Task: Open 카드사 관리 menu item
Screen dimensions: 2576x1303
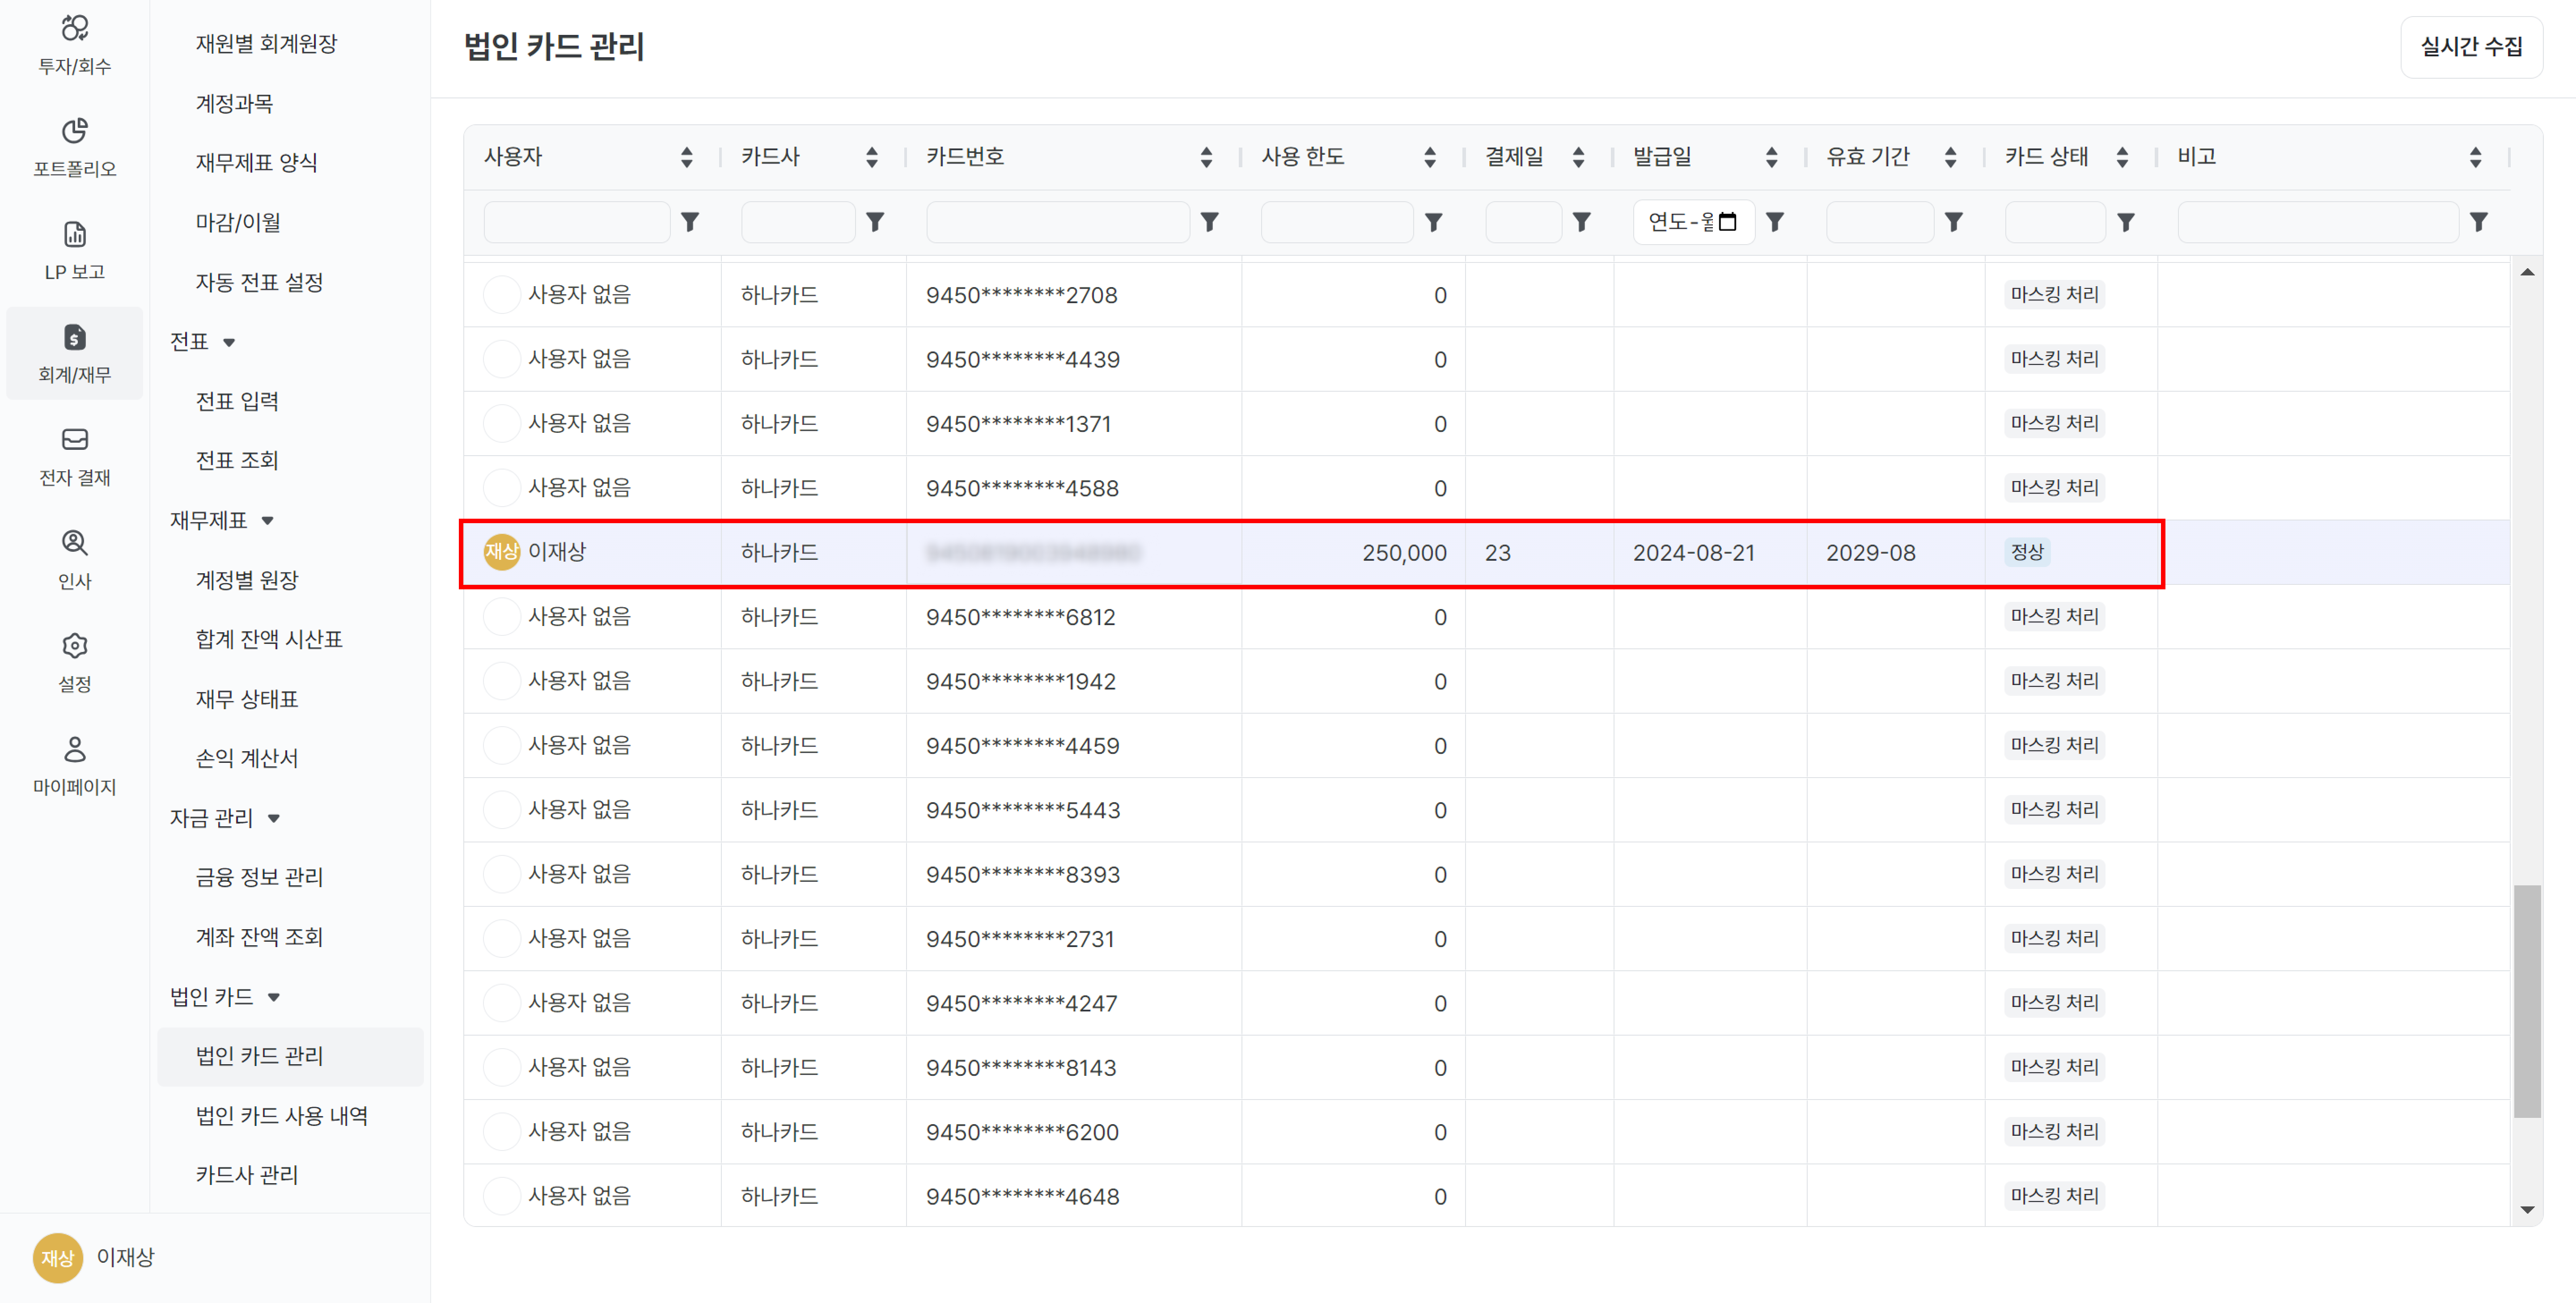Action: 247,1175
